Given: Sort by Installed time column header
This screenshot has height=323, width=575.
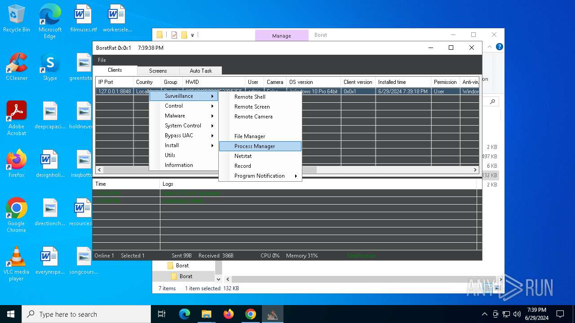Looking at the screenshot, I should pyautogui.click(x=403, y=82).
